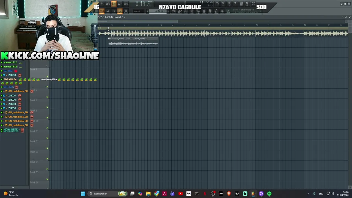Click bar 25 on the playlist timeline

click(305, 25)
